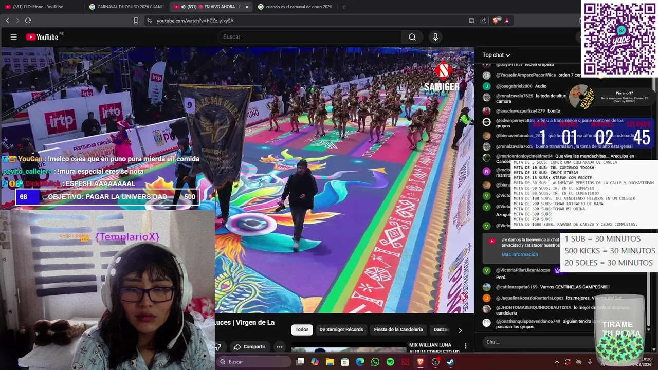Open the cast media icon in address bar
Viewport: 658px width, 370px height.
point(471,21)
